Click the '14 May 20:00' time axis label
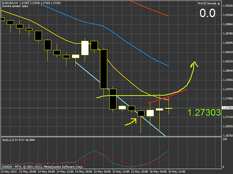The height and width of the screenshot is (174, 233). pos(84,172)
